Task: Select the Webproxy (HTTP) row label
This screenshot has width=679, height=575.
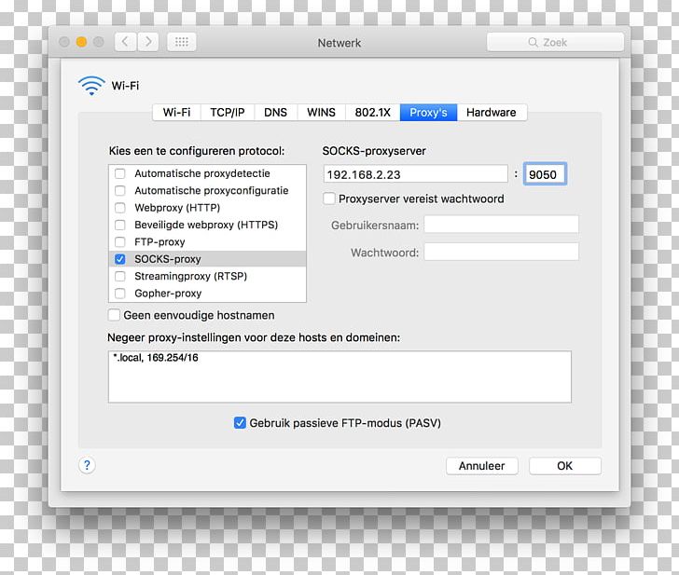Action: coord(177,208)
